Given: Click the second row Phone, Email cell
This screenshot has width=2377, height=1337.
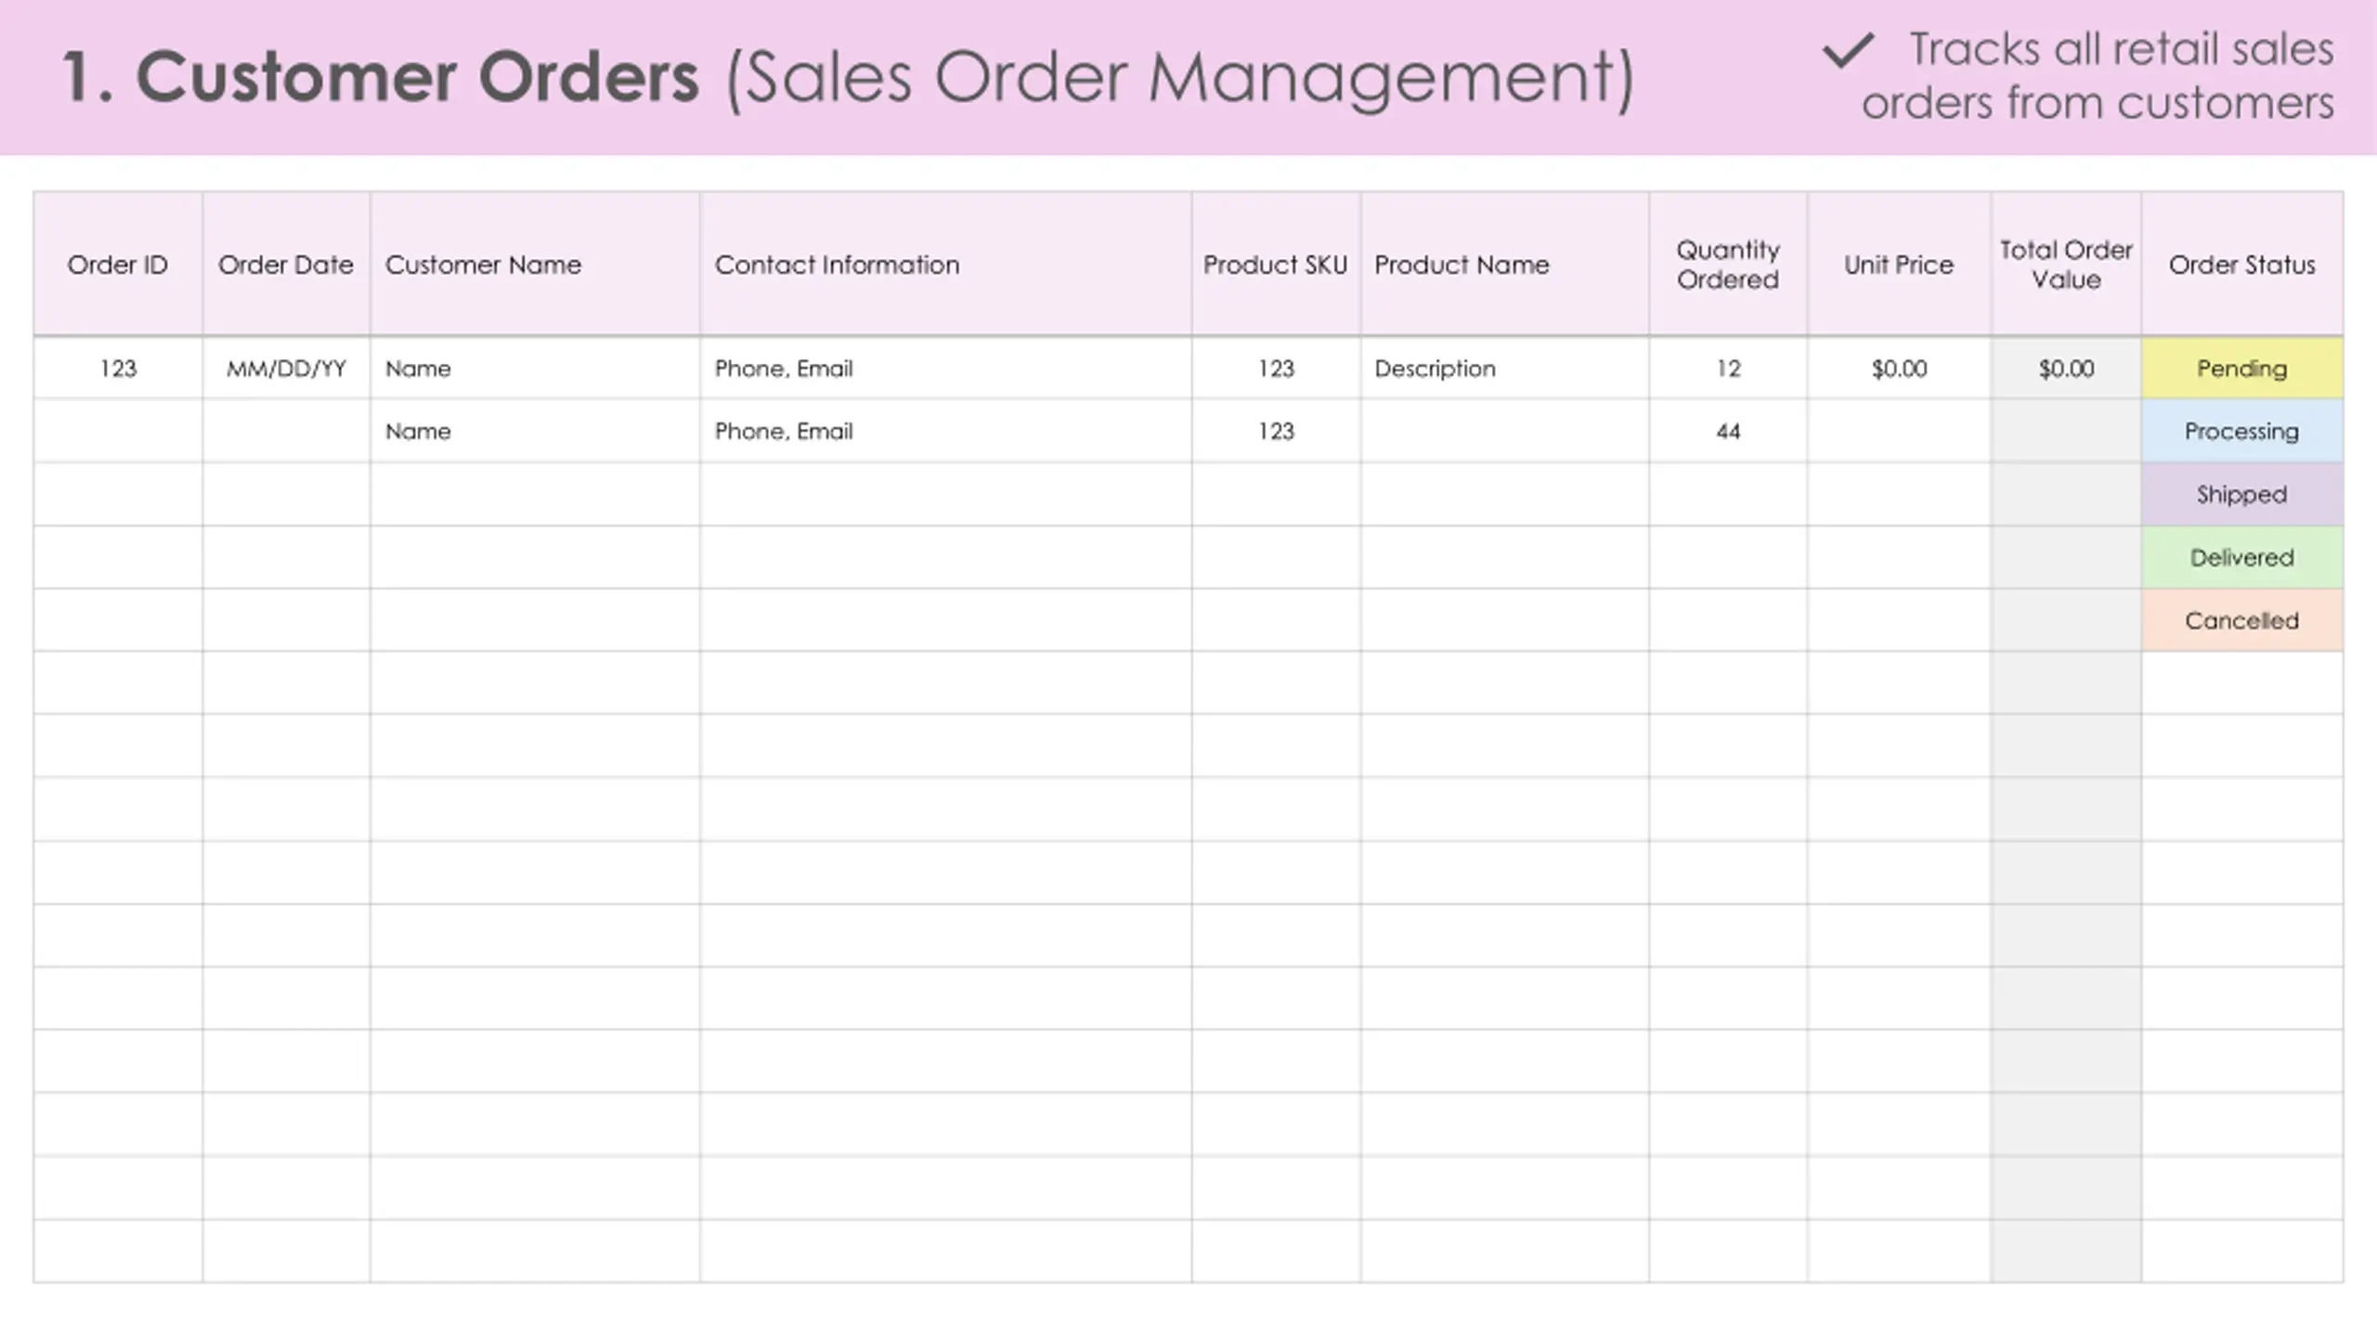Looking at the screenshot, I should coord(946,431).
